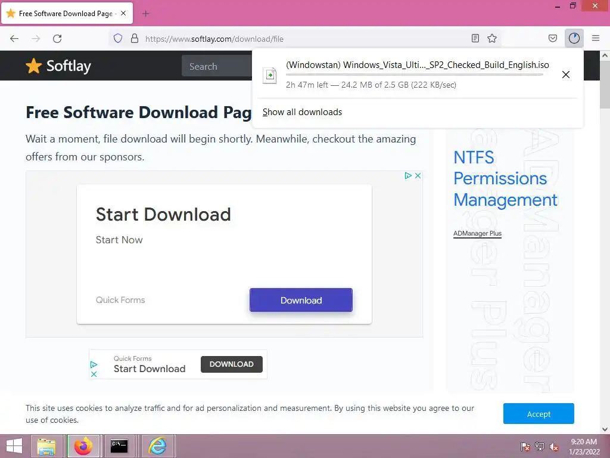
Task: Click the ADManager Plus link
Action: (477, 233)
